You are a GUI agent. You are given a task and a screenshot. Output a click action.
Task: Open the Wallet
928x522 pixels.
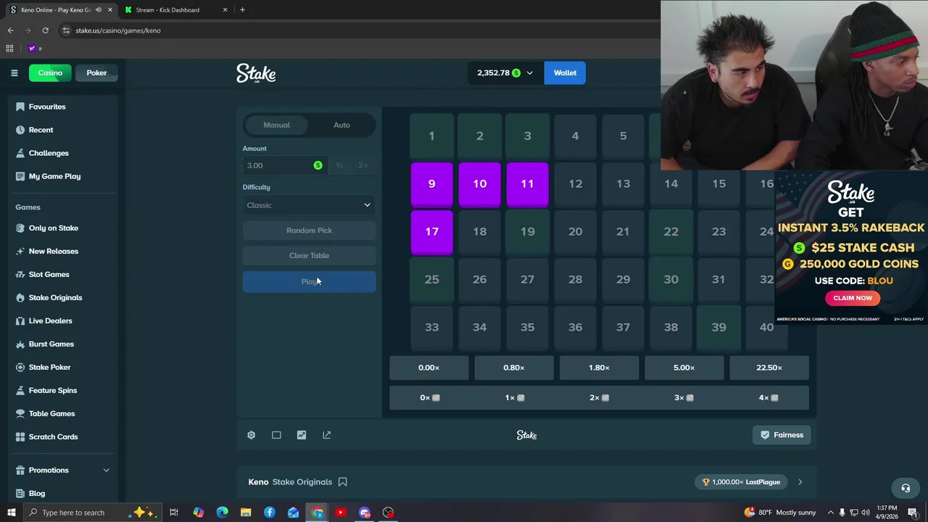565,73
